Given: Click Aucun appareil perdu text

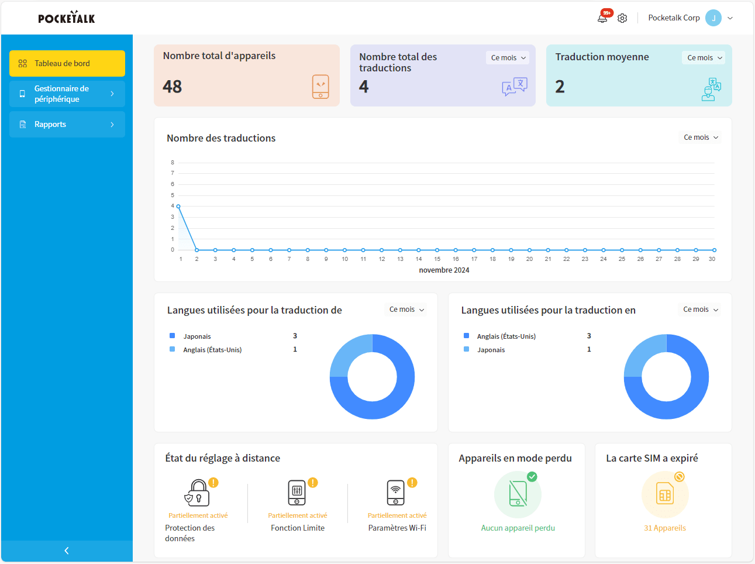Looking at the screenshot, I should tap(518, 528).
